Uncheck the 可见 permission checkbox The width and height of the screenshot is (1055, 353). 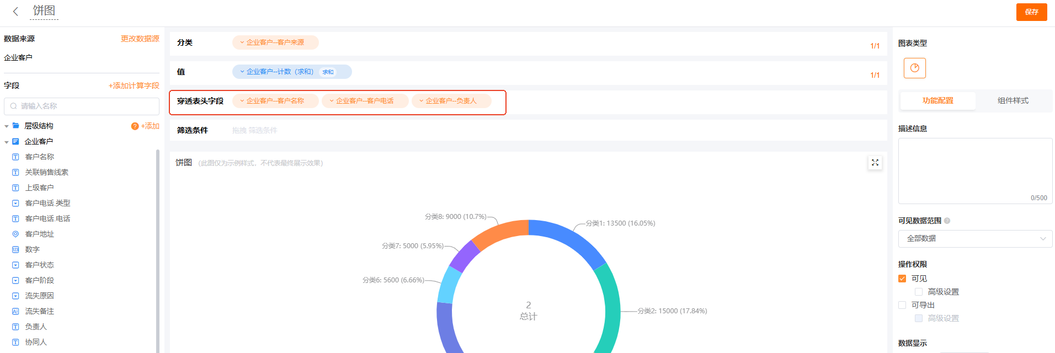tap(902, 279)
